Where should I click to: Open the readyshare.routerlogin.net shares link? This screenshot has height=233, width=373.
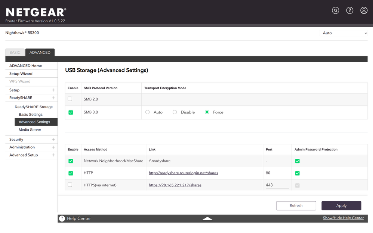coord(183,173)
